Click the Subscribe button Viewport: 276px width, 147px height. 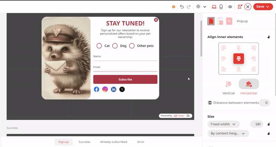(125, 79)
